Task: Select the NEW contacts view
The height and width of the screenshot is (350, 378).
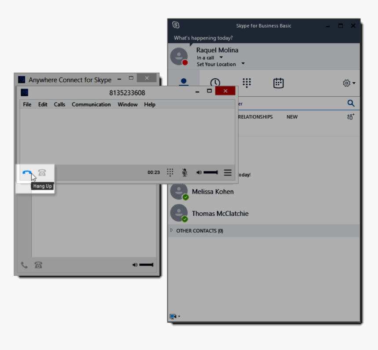Action: click(x=292, y=117)
